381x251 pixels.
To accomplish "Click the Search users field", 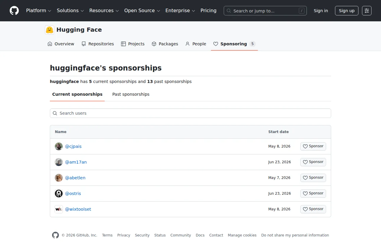I will coord(190,113).
